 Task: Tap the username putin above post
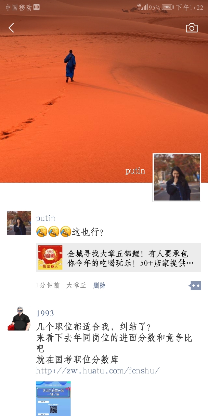[x=46, y=218]
